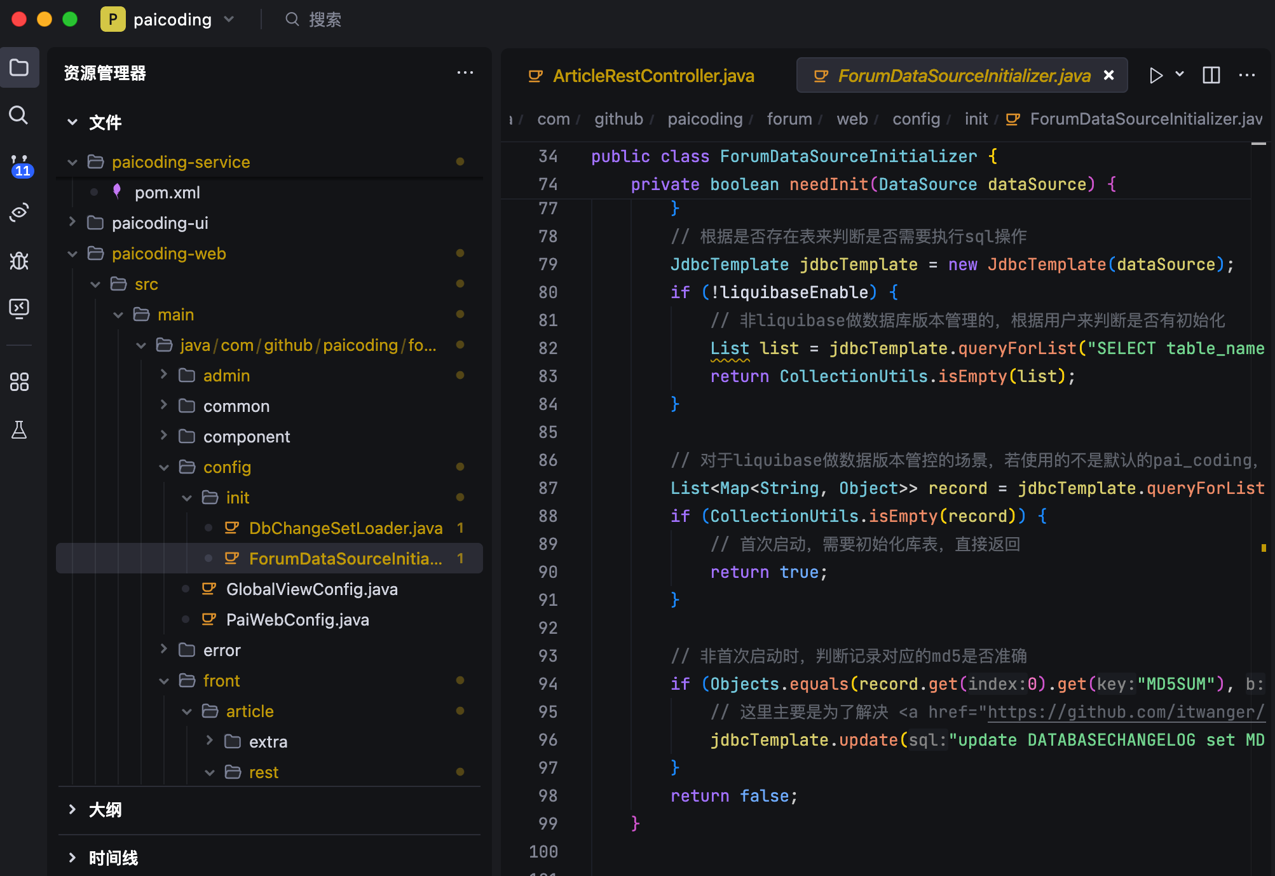Close the ForumDataSourceInitializer.java tab
The height and width of the screenshot is (876, 1275).
pyautogui.click(x=1109, y=76)
